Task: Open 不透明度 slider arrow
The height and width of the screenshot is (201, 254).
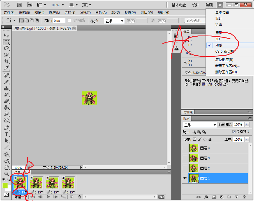Action: (x=247, y=124)
